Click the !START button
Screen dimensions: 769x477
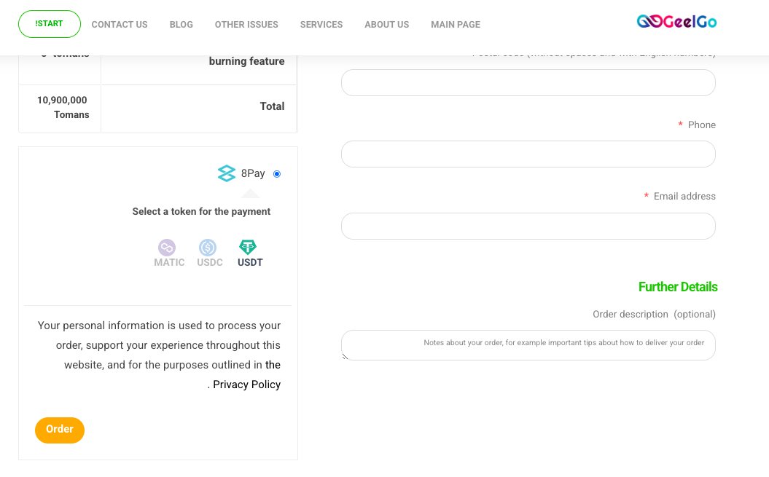pyautogui.click(x=50, y=24)
